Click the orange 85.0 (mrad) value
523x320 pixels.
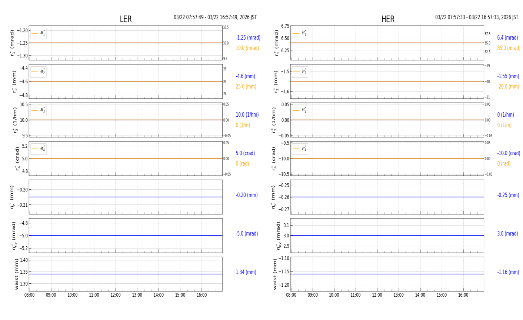(x=509, y=48)
